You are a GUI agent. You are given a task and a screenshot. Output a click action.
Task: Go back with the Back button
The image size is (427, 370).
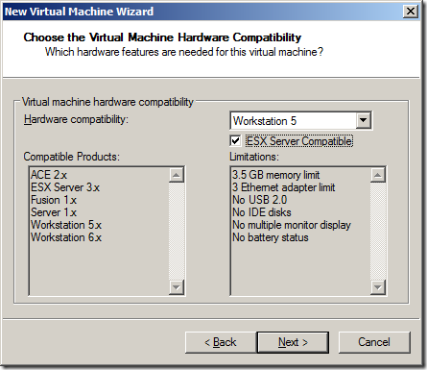point(221,342)
